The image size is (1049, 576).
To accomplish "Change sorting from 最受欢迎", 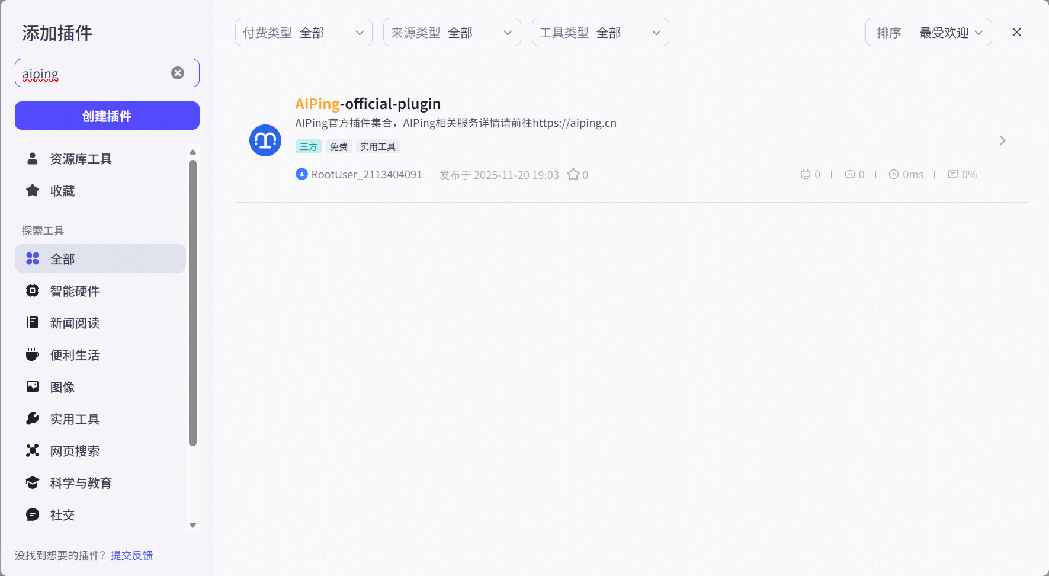I will pyautogui.click(x=948, y=33).
